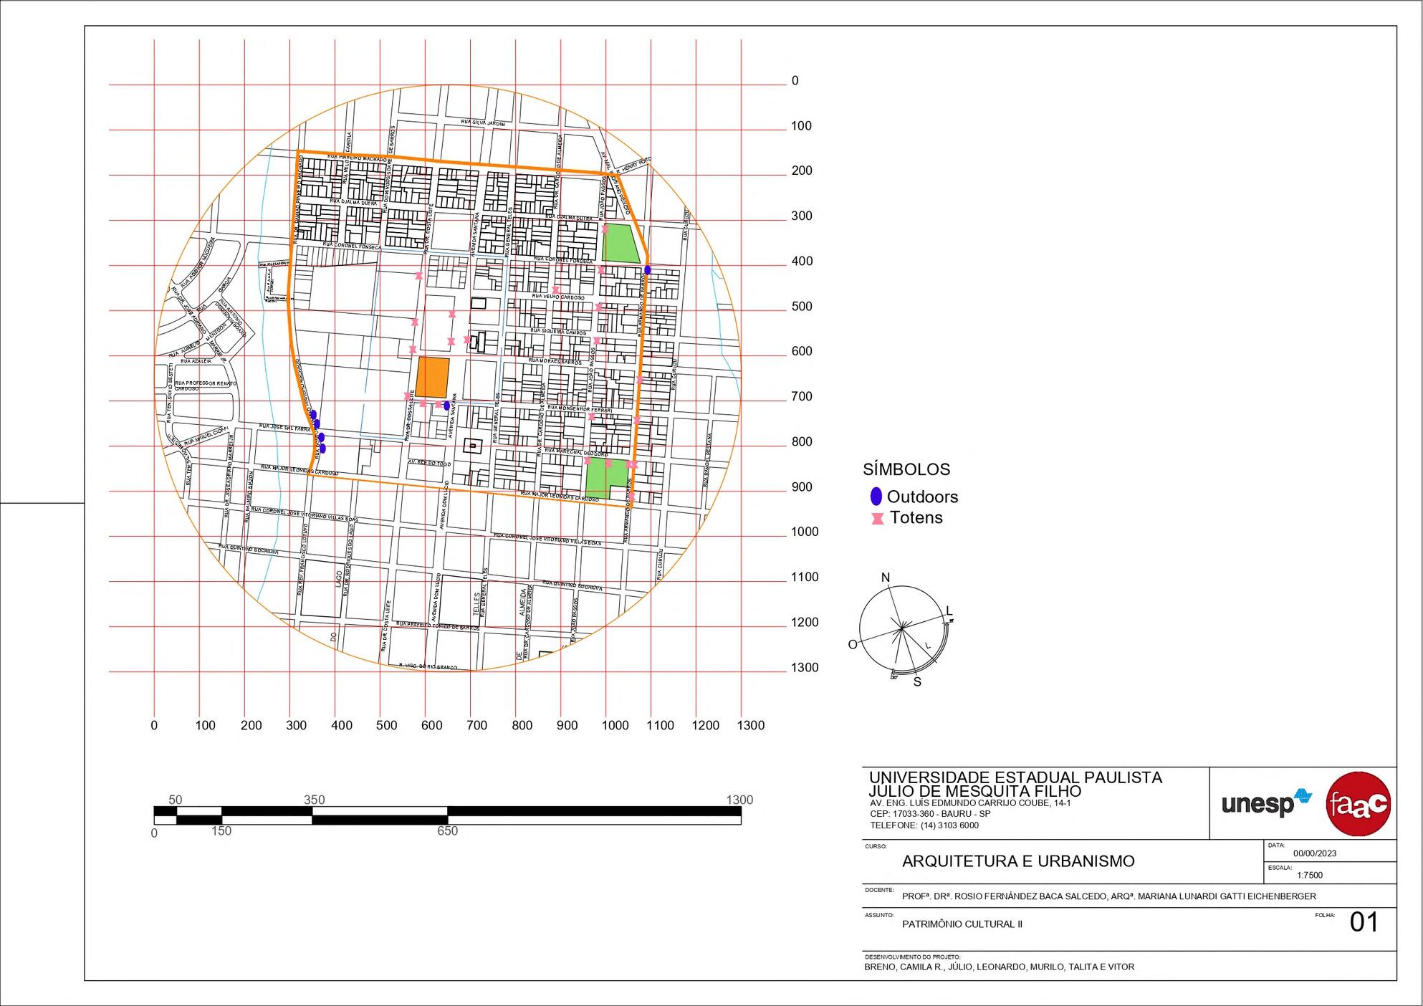Click the Rua Silva Jardim street label

click(483, 123)
